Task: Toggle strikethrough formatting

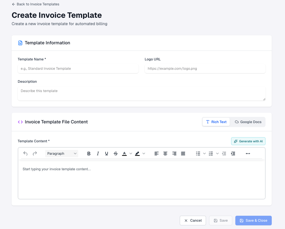Action: pos(116,154)
